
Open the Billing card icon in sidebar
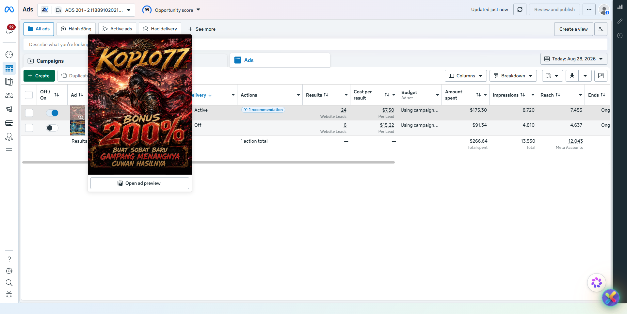(9, 123)
